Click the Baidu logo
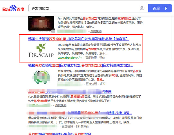The height and width of the screenshot is (135, 174). tap(13, 8)
